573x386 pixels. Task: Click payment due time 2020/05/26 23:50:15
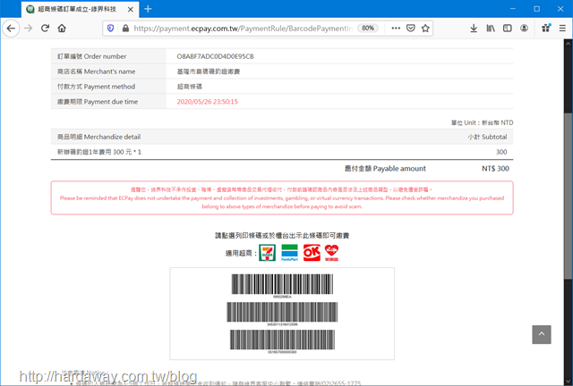click(x=207, y=102)
